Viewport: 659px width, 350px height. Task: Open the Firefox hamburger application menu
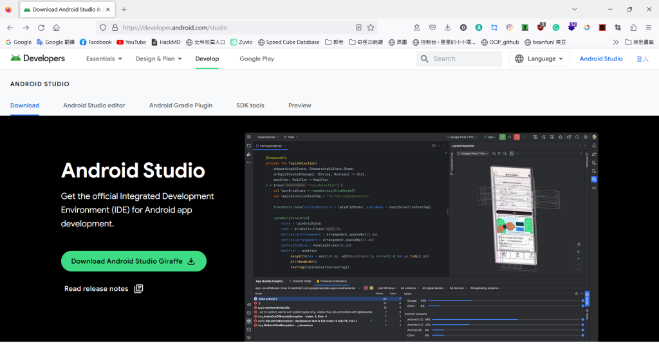649,27
